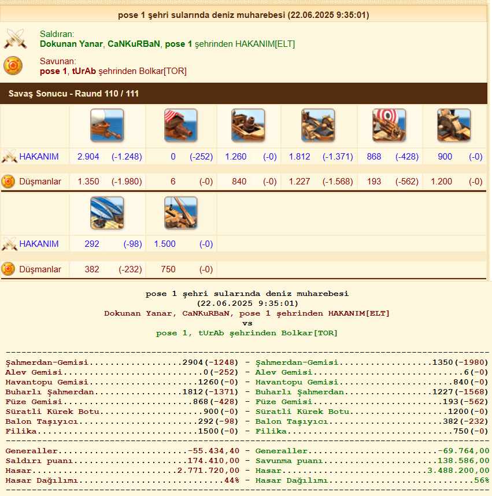
Task: Click HAKANIM rocket ship count 868
Action: pyautogui.click(x=374, y=157)
